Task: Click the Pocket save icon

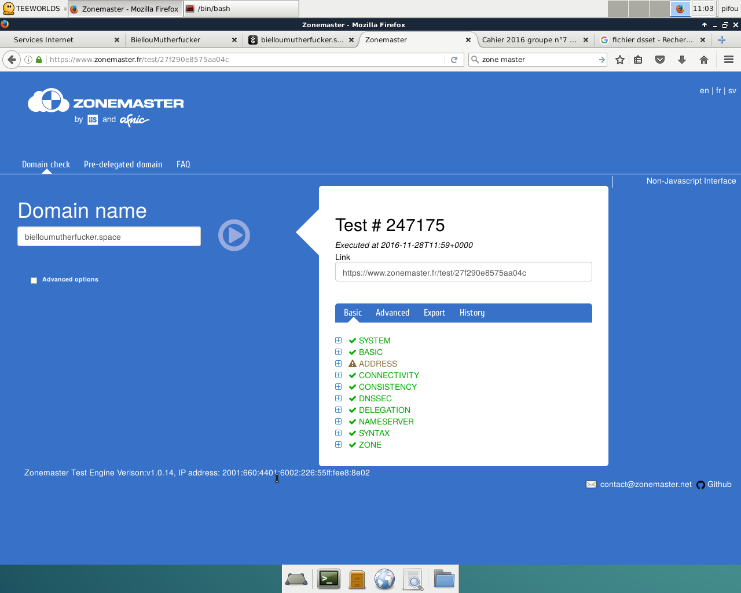Action: pyautogui.click(x=660, y=60)
